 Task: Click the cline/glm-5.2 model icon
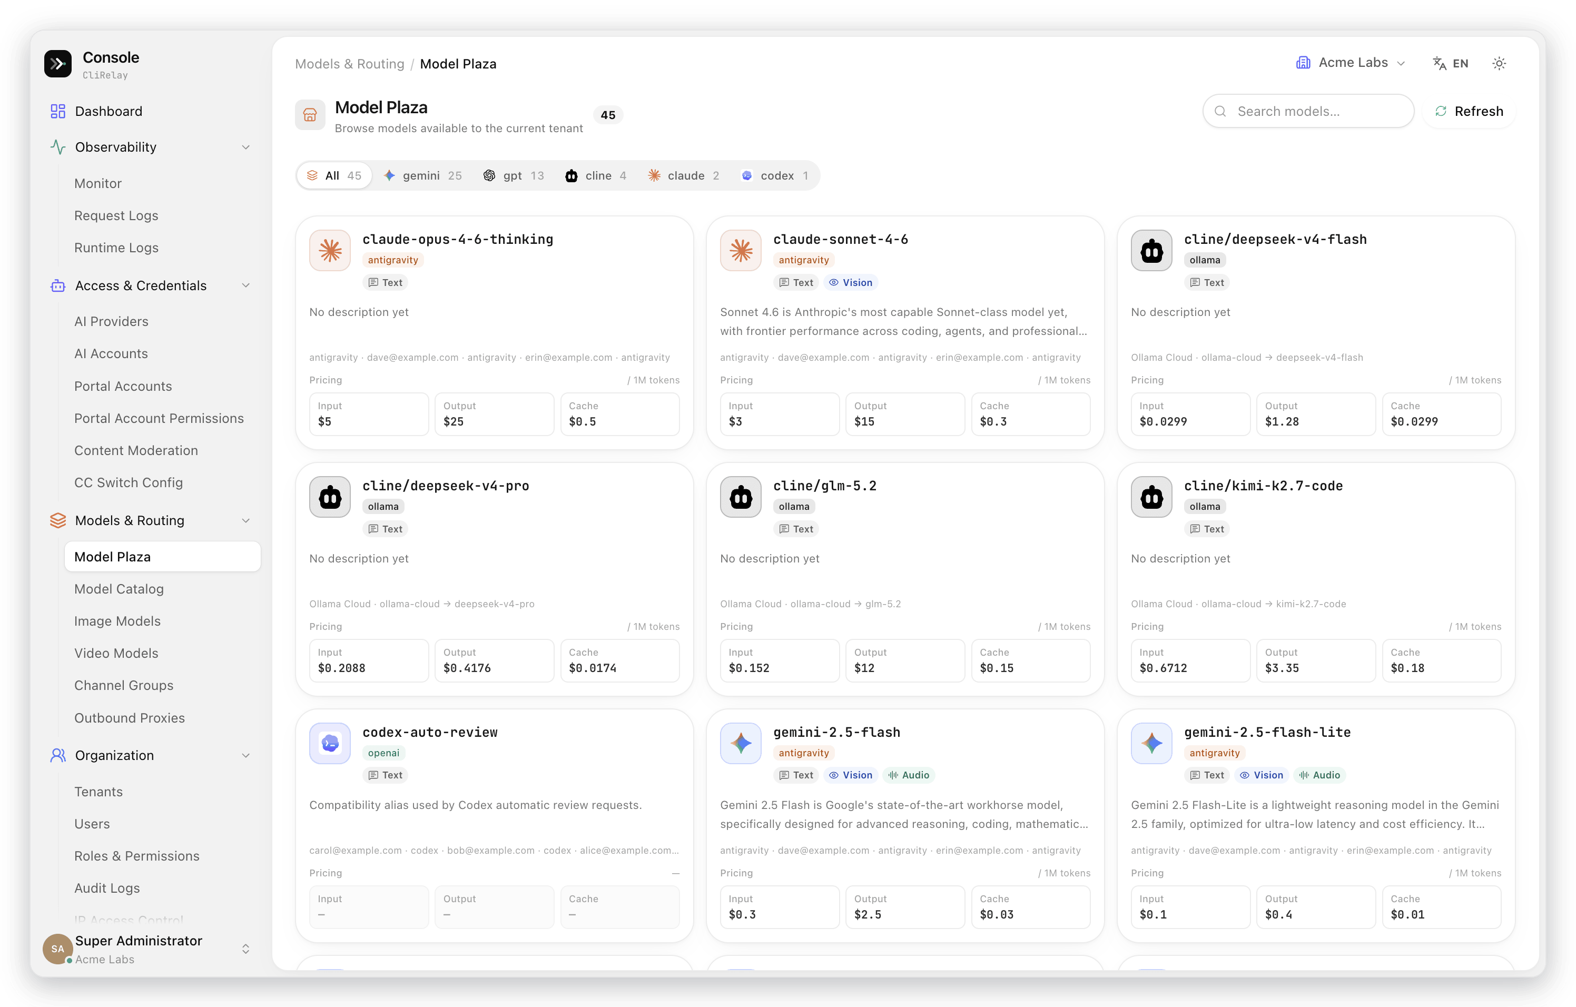[740, 497]
